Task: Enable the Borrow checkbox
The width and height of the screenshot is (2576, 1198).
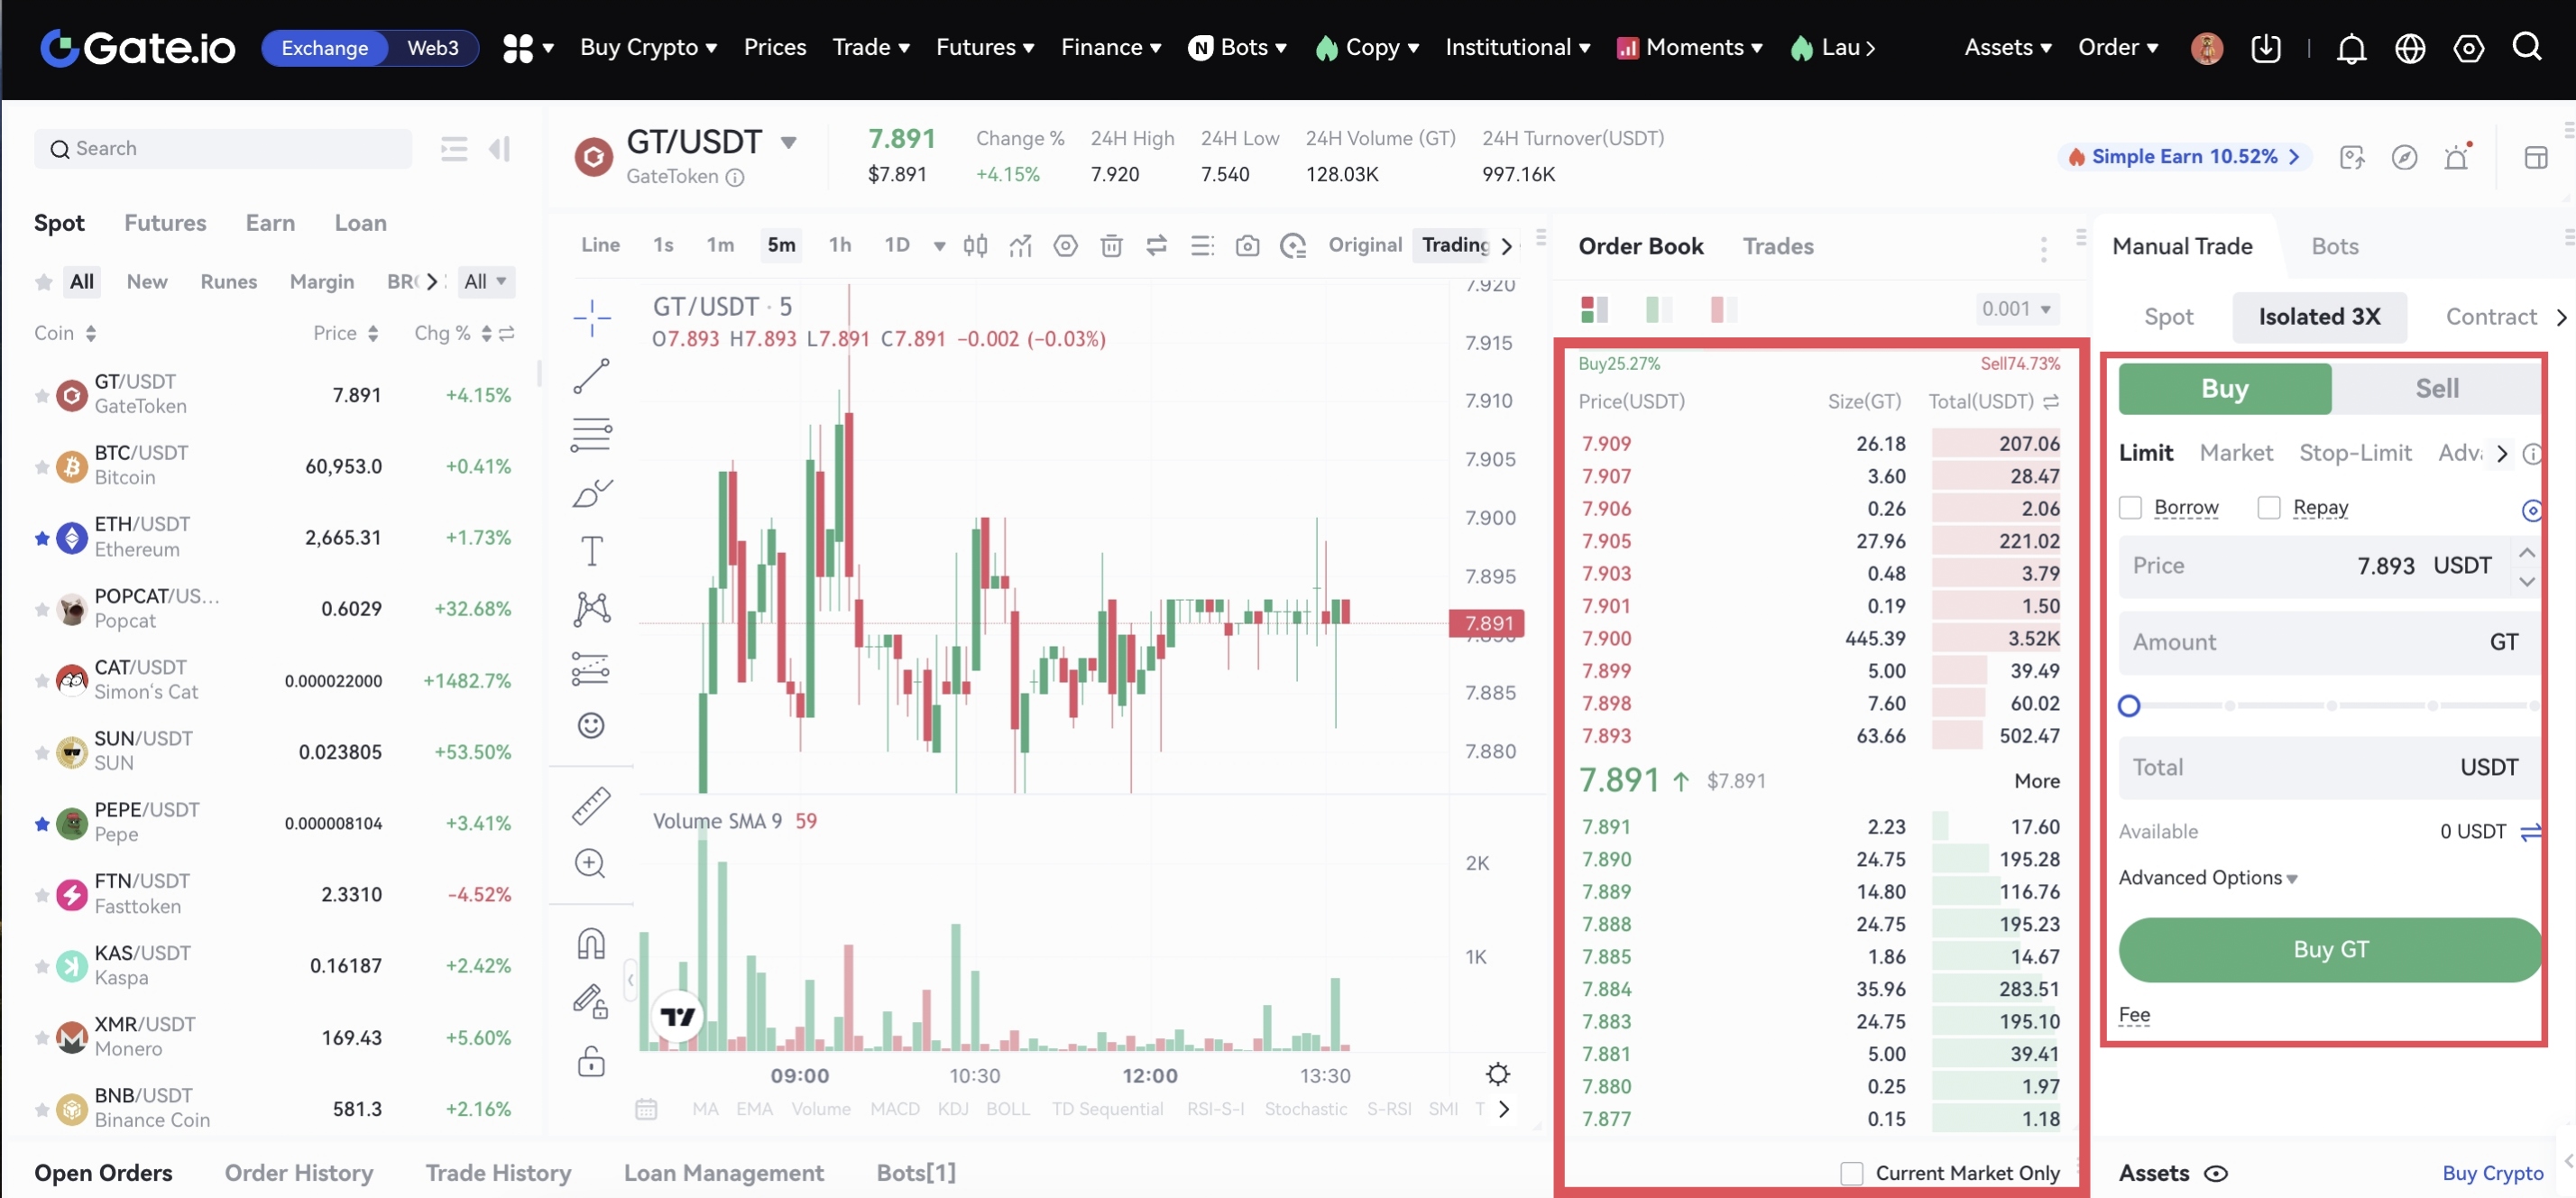Action: (2130, 508)
